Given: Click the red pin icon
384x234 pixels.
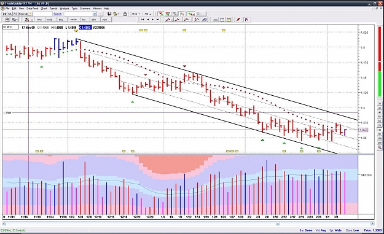Looking at the screenshot, I should coord(238,20).
